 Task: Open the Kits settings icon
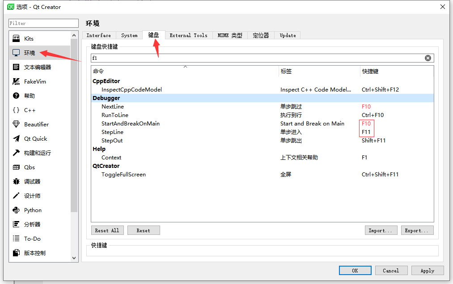click(x=16, y=38)
